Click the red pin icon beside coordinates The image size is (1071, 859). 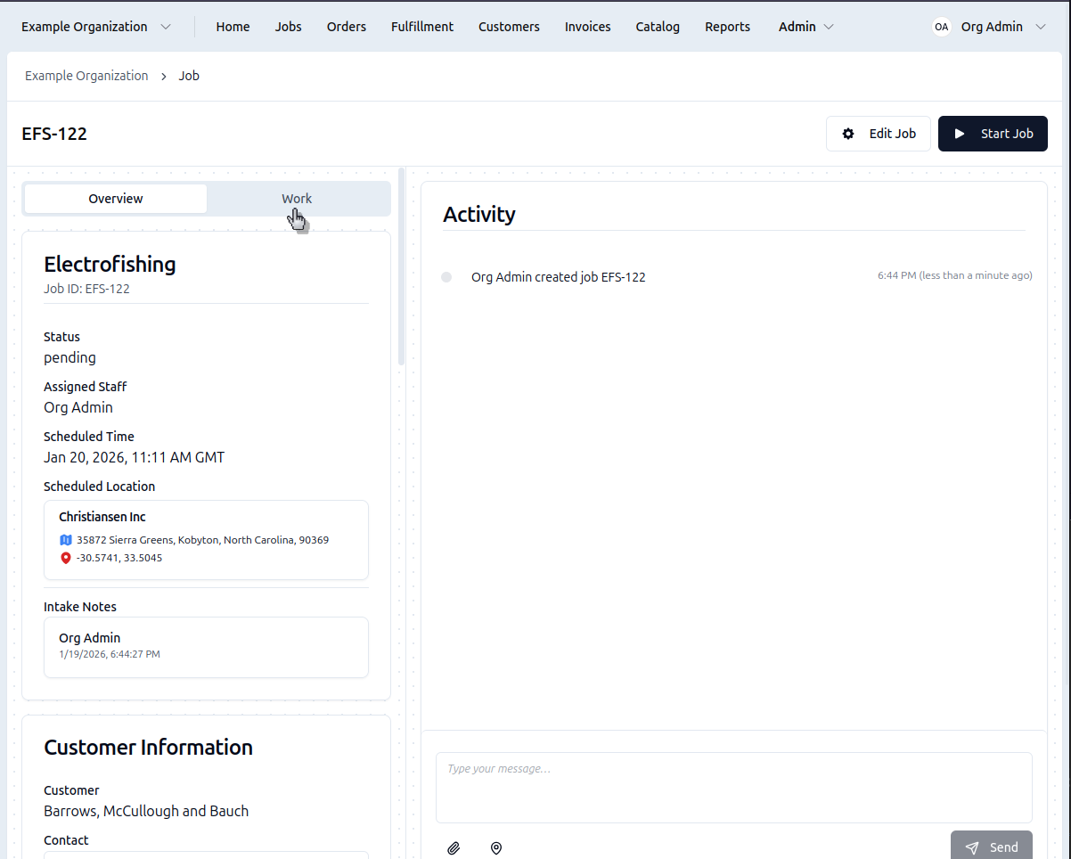tap(65, 558)
